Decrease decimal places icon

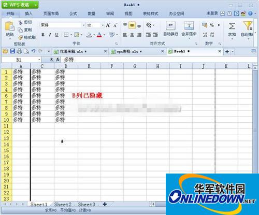(212, 35)
